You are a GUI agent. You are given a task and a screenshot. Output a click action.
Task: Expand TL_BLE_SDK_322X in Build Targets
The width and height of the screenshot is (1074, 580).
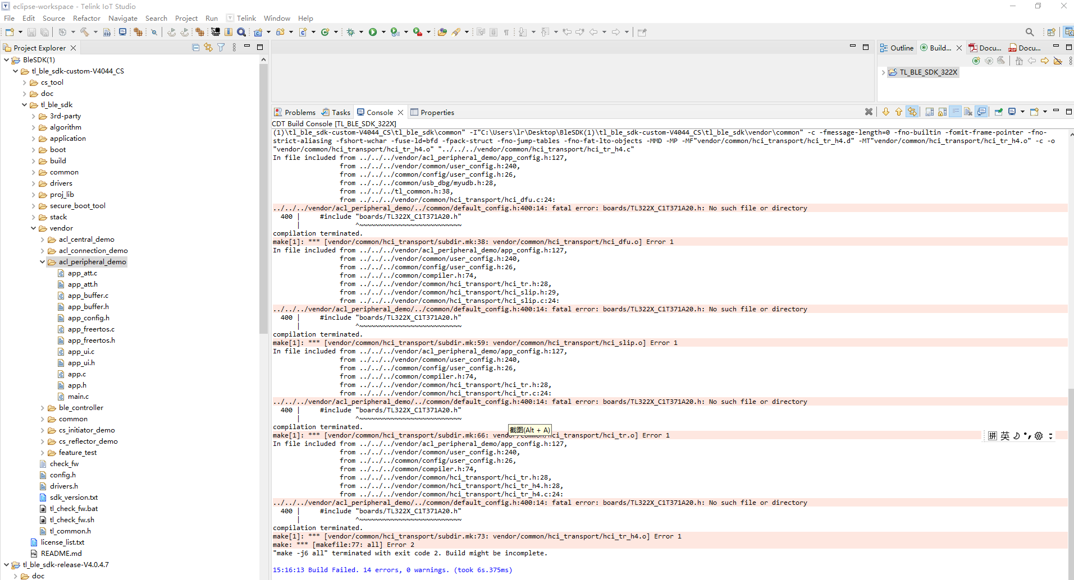coord(883,72)
